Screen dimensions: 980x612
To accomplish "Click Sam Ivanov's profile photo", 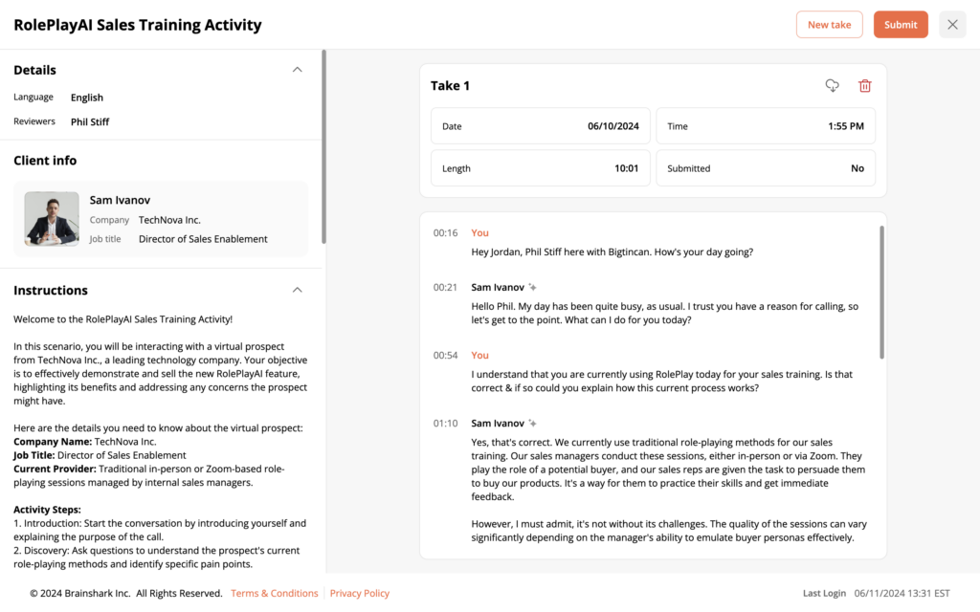I will [52, 219].
